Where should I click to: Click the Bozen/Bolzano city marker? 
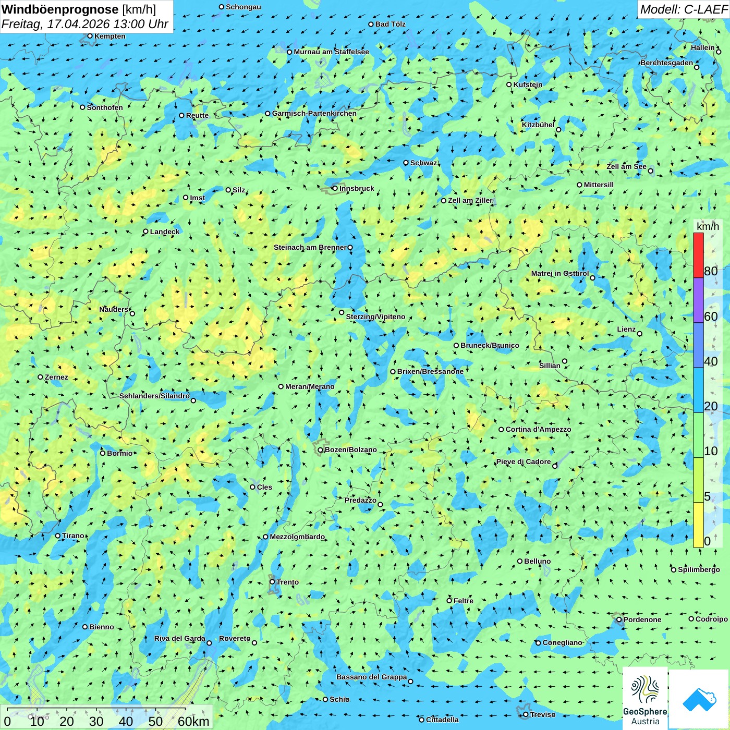pos(321,449)
